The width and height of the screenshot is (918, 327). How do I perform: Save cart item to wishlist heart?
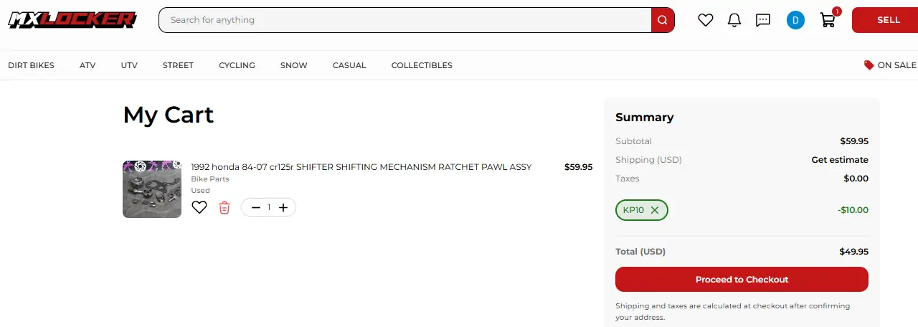[199, 207]
